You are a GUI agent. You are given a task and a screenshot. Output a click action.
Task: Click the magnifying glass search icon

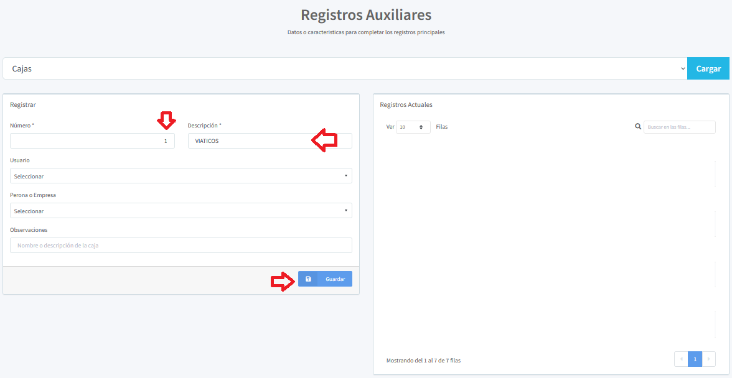click(x=638, y=126)
